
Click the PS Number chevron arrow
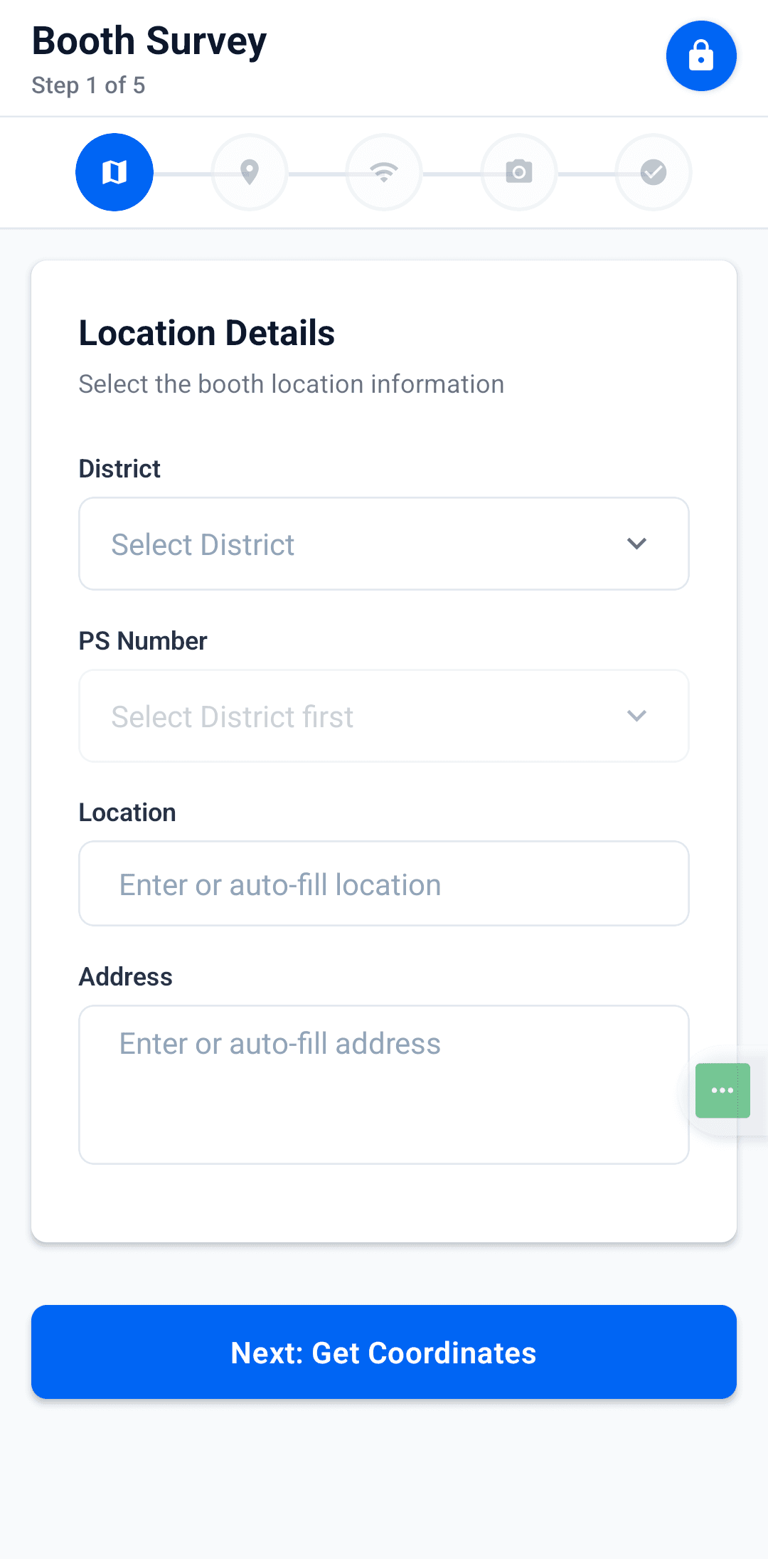pyautogui.click(x=636, y=716)
